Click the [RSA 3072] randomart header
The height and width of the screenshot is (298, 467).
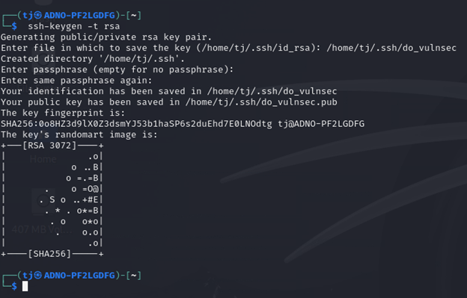(x=49, y=146)
